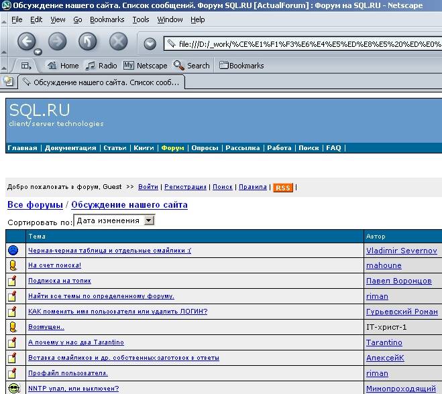Expand the sort-by 'Дата изменения' dropdown

coord(150,220)
